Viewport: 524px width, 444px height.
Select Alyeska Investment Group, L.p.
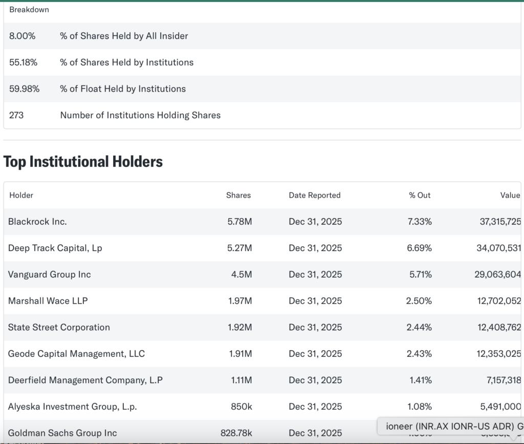pos(72,407)
